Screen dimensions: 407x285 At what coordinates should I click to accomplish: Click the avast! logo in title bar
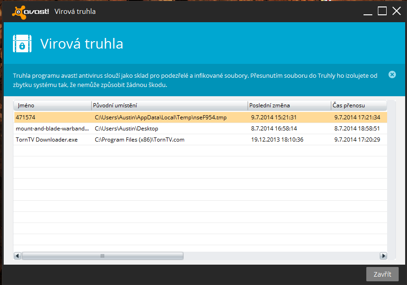[x=31, y=12]
